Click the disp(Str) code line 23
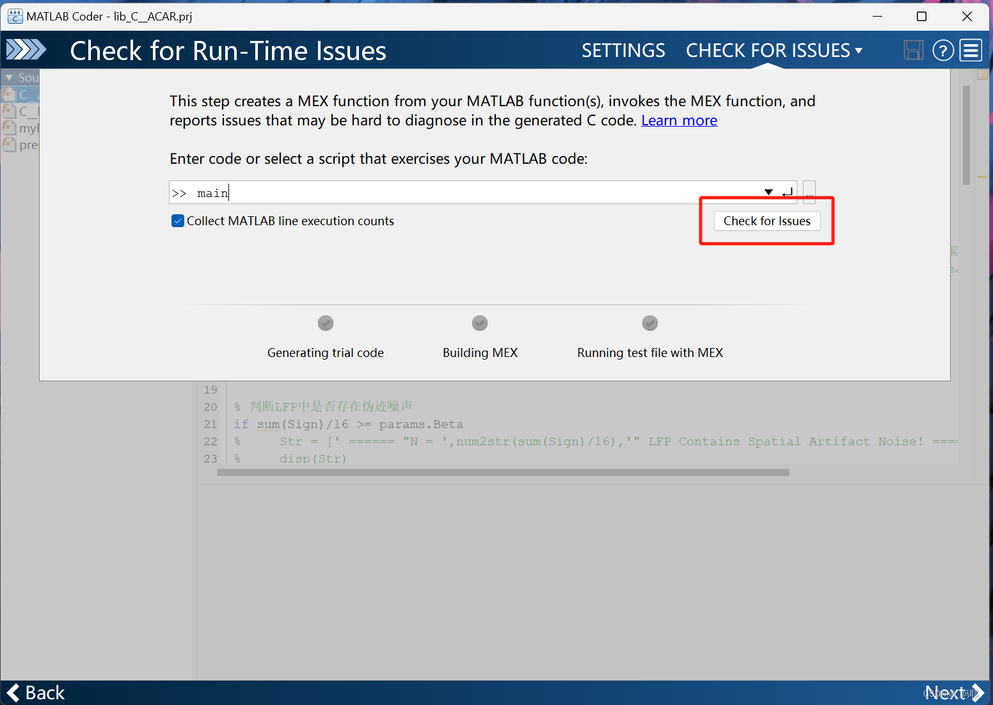993x705 pixels. tap(313, 459)
